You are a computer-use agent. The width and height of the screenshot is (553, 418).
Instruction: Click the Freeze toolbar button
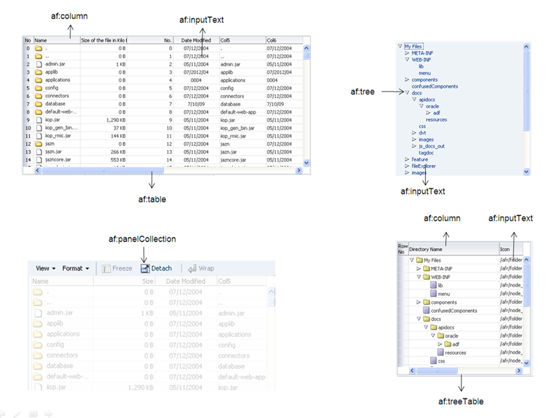(x=117, y=269)
